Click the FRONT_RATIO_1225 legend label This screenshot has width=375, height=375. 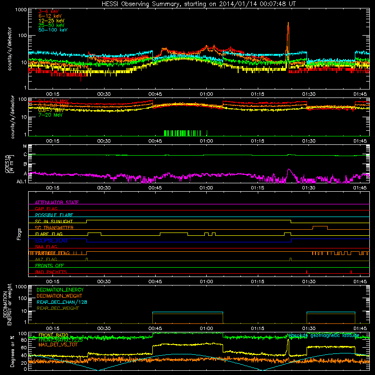point(60,340)
